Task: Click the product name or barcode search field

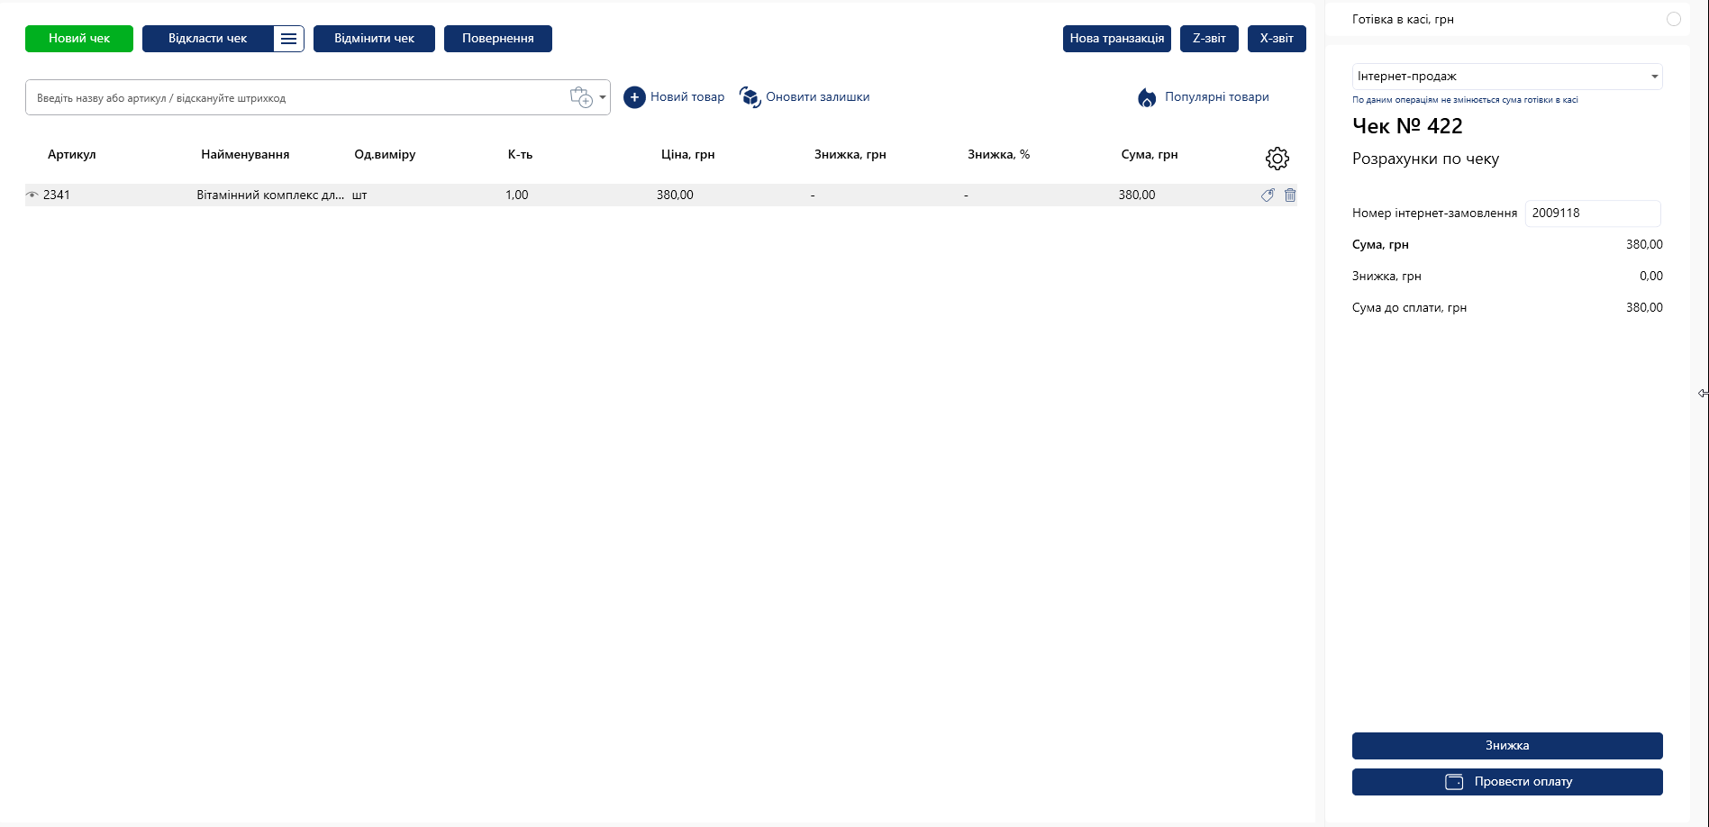Action: pos(297,97)
